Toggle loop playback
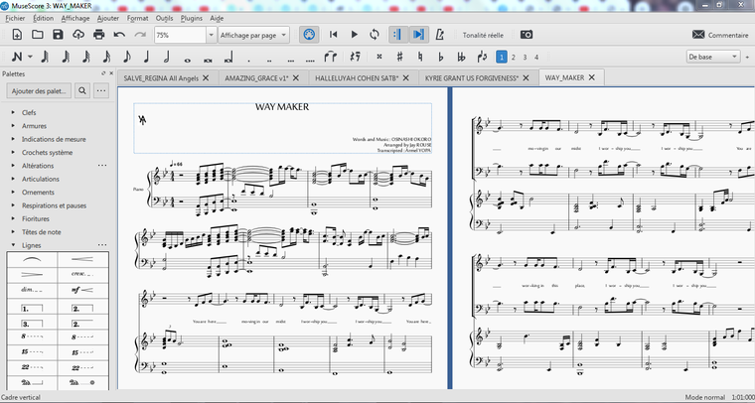 point(374,35)
